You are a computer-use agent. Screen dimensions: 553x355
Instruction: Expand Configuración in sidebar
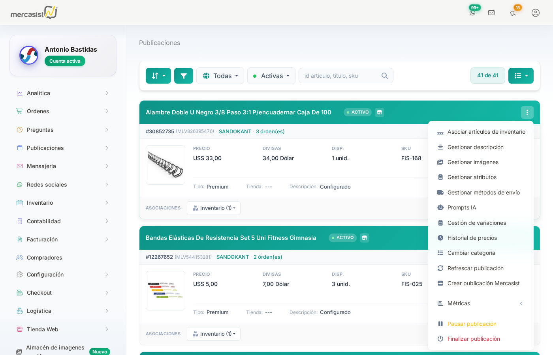(x=63, y=275)
